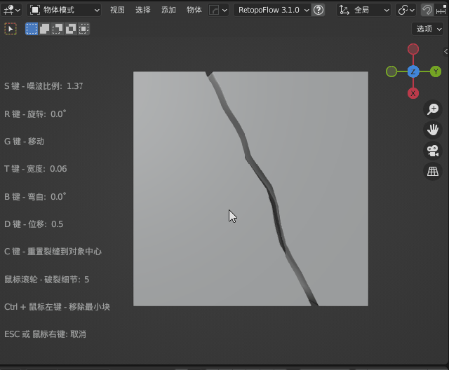Click the Ctrl + 鼠标左键 - 移除最小块 text
This screenshot has width=449, height=370.
coord(57,307)
